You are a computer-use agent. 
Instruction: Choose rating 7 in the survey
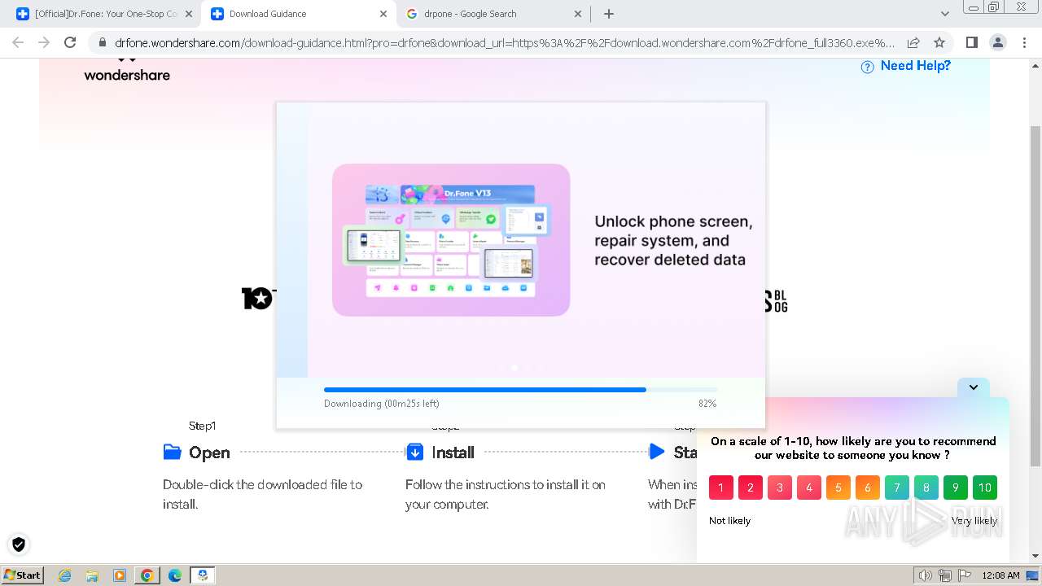[x=897, y=488]
